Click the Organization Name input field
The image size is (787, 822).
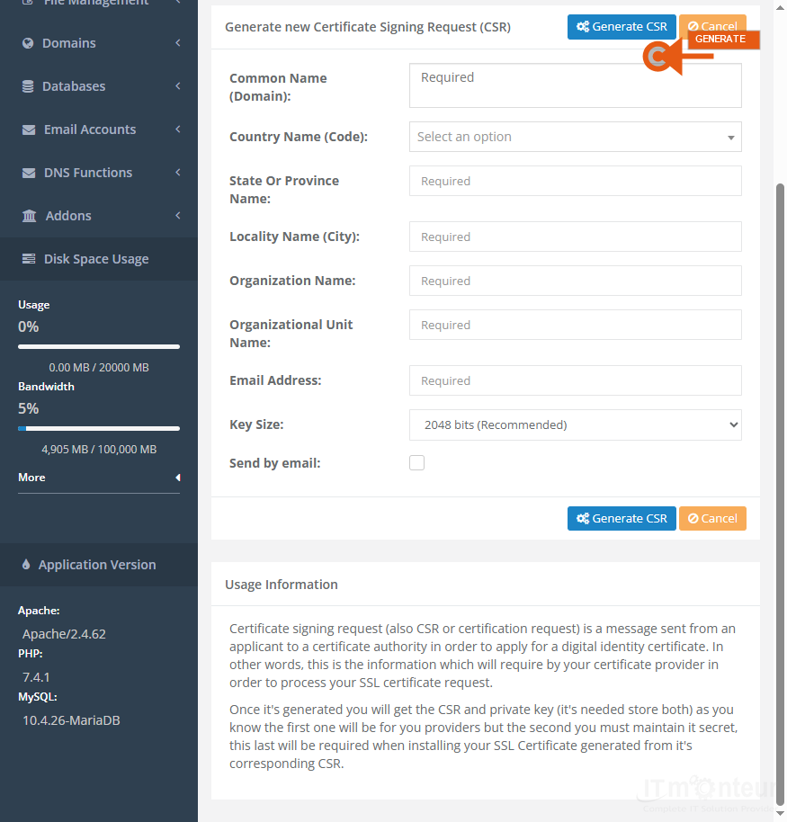pos(575,281)
